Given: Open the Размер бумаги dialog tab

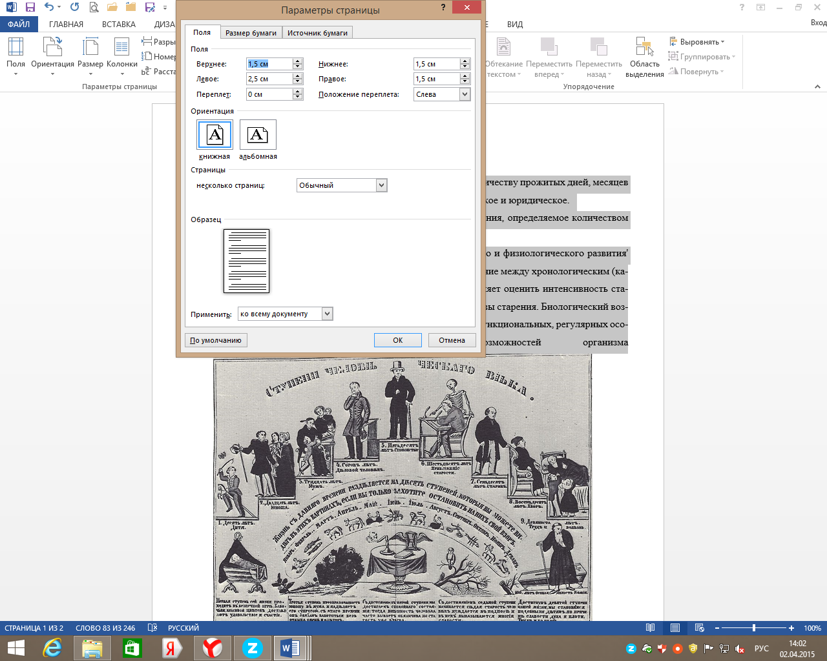Looking at the screenshot, I should 251,33.
